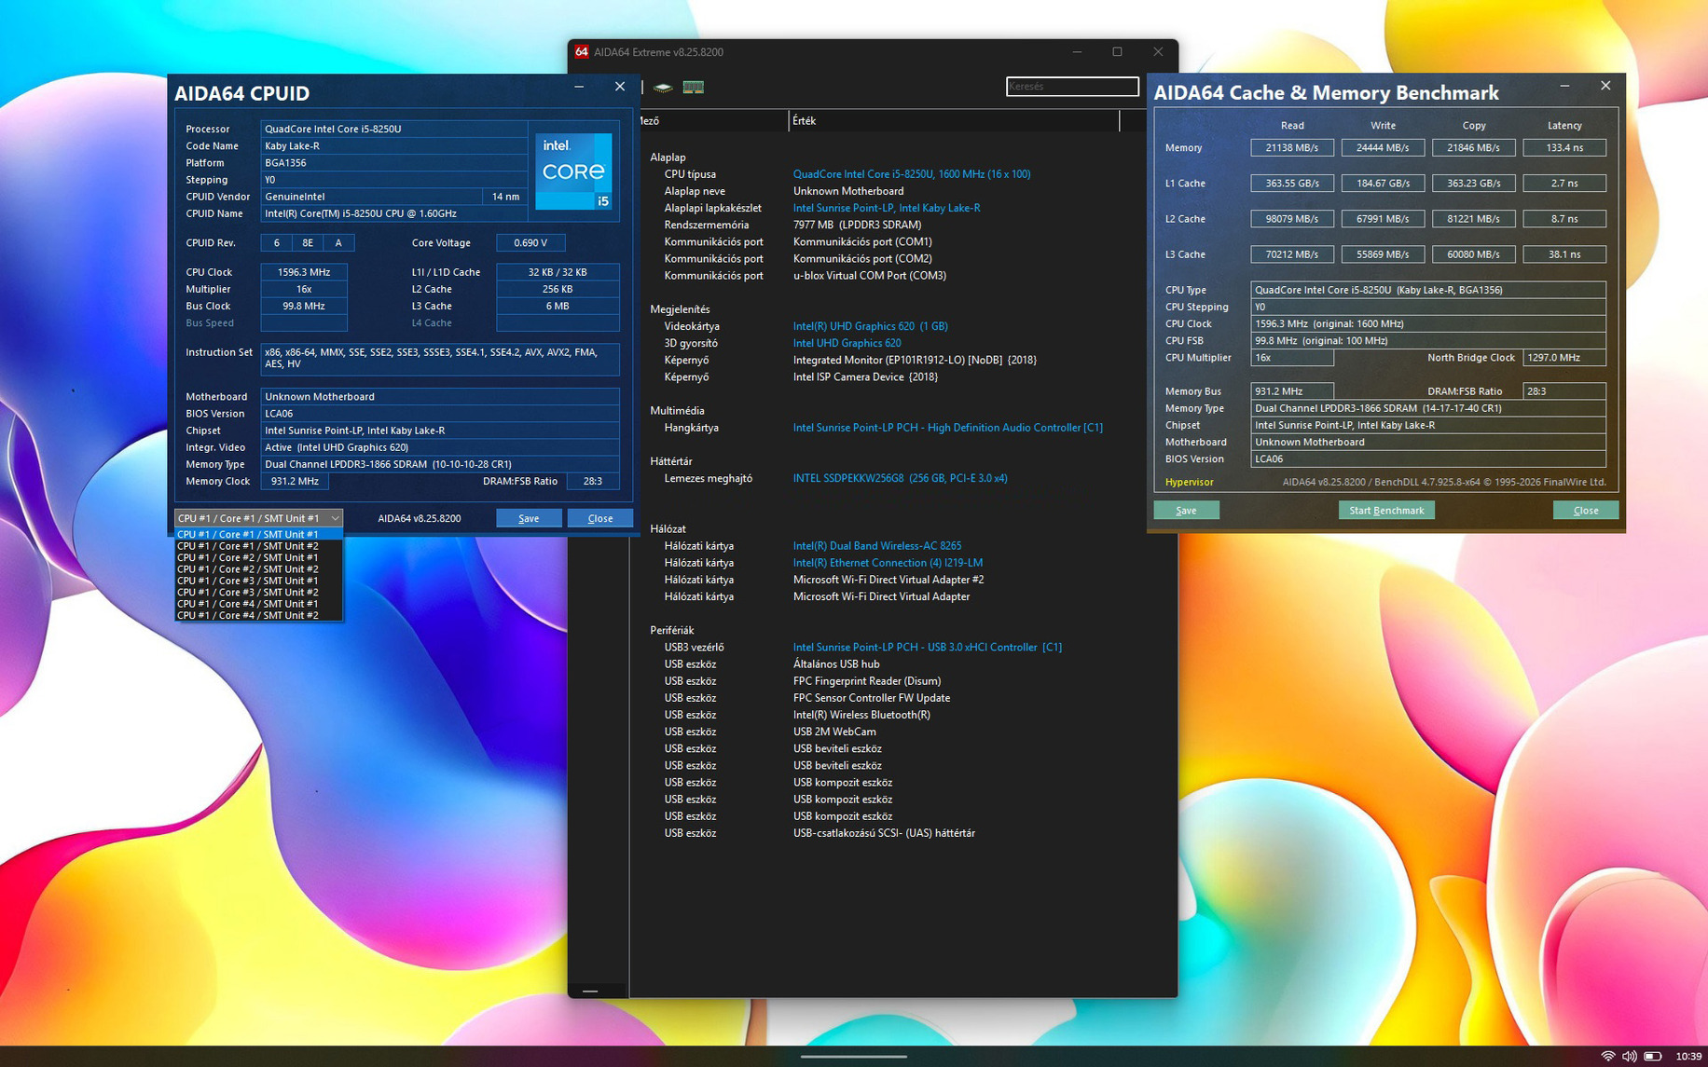Screen dimensions: 1708x1067
Task: Open the QuadCore Intel Core i5-8250U, 1600 MHz link
Action: pyautogui.click(x=912, y=174)
